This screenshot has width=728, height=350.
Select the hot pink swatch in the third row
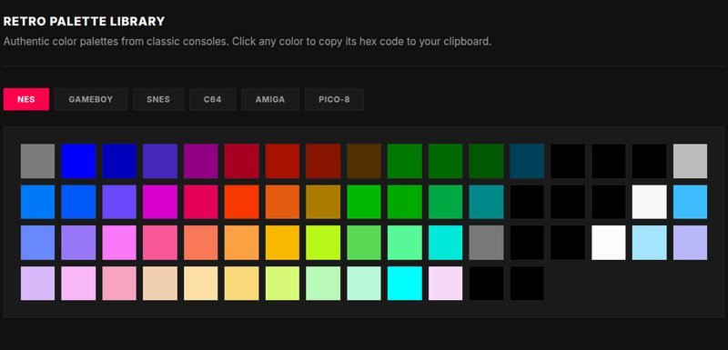160,243
